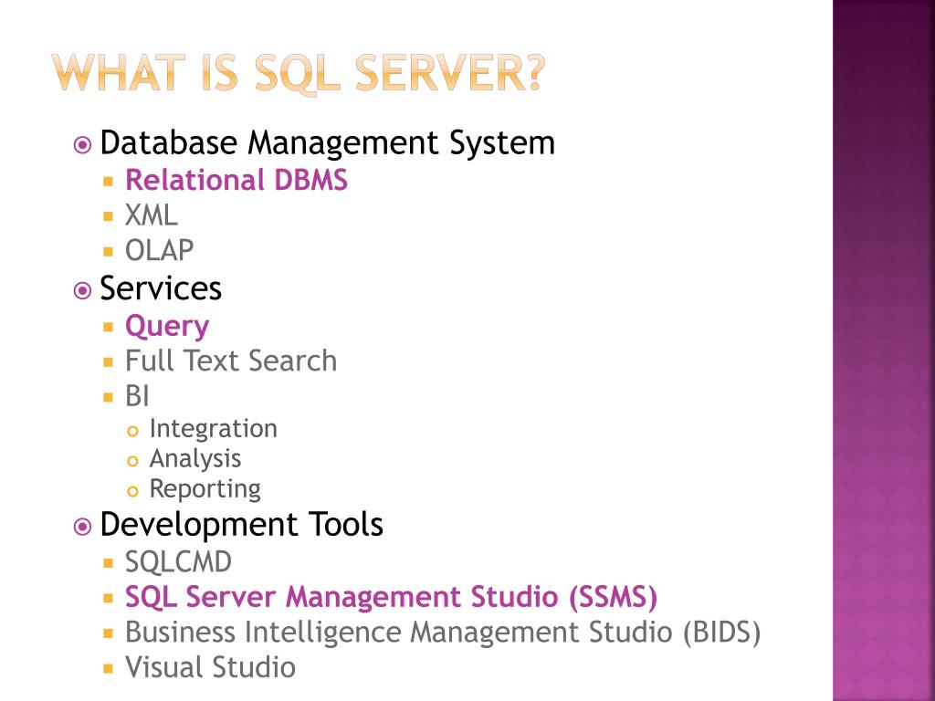This screenshot has height=701, width=935.
Task: Click the 'What is SQL Server?' title
Action: pyautogui.click(x=299, y=74)
